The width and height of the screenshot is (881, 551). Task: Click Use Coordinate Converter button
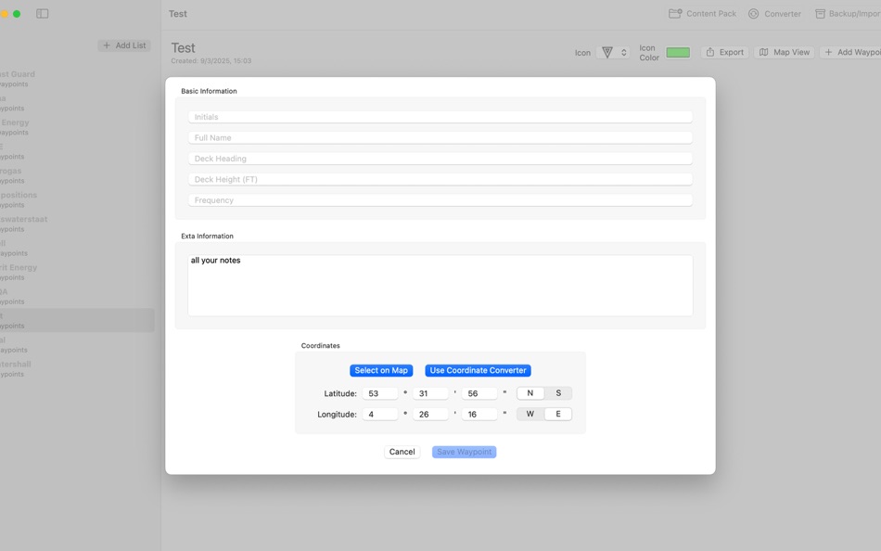click(x=478, y=370)
